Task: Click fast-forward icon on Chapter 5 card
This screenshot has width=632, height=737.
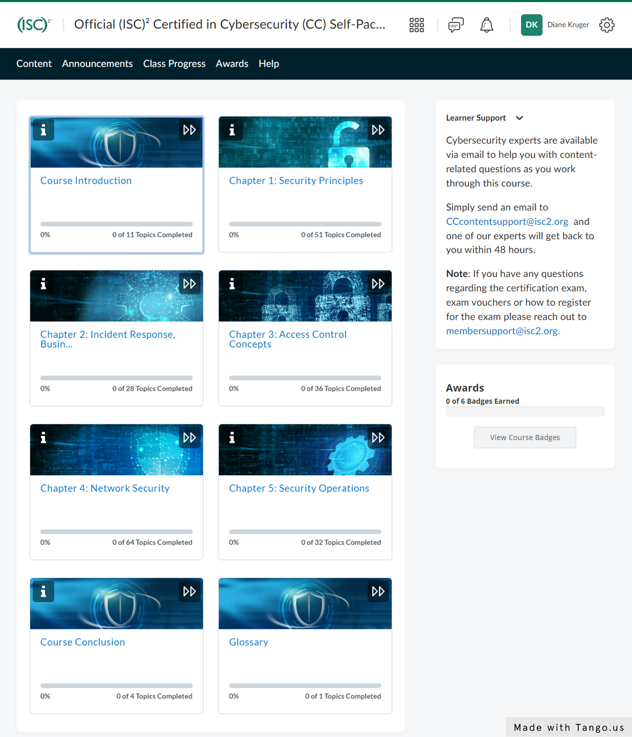Action: pyautogui.click(x=378, y=437)
